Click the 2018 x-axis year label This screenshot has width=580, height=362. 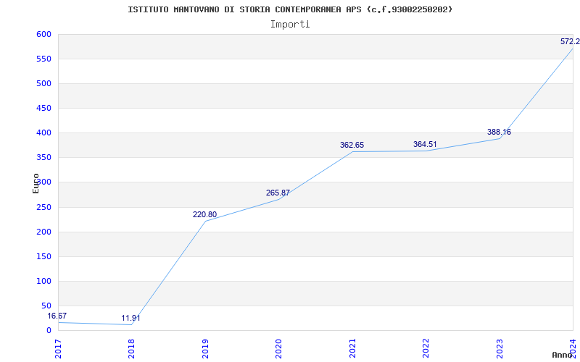pos(132,348)
